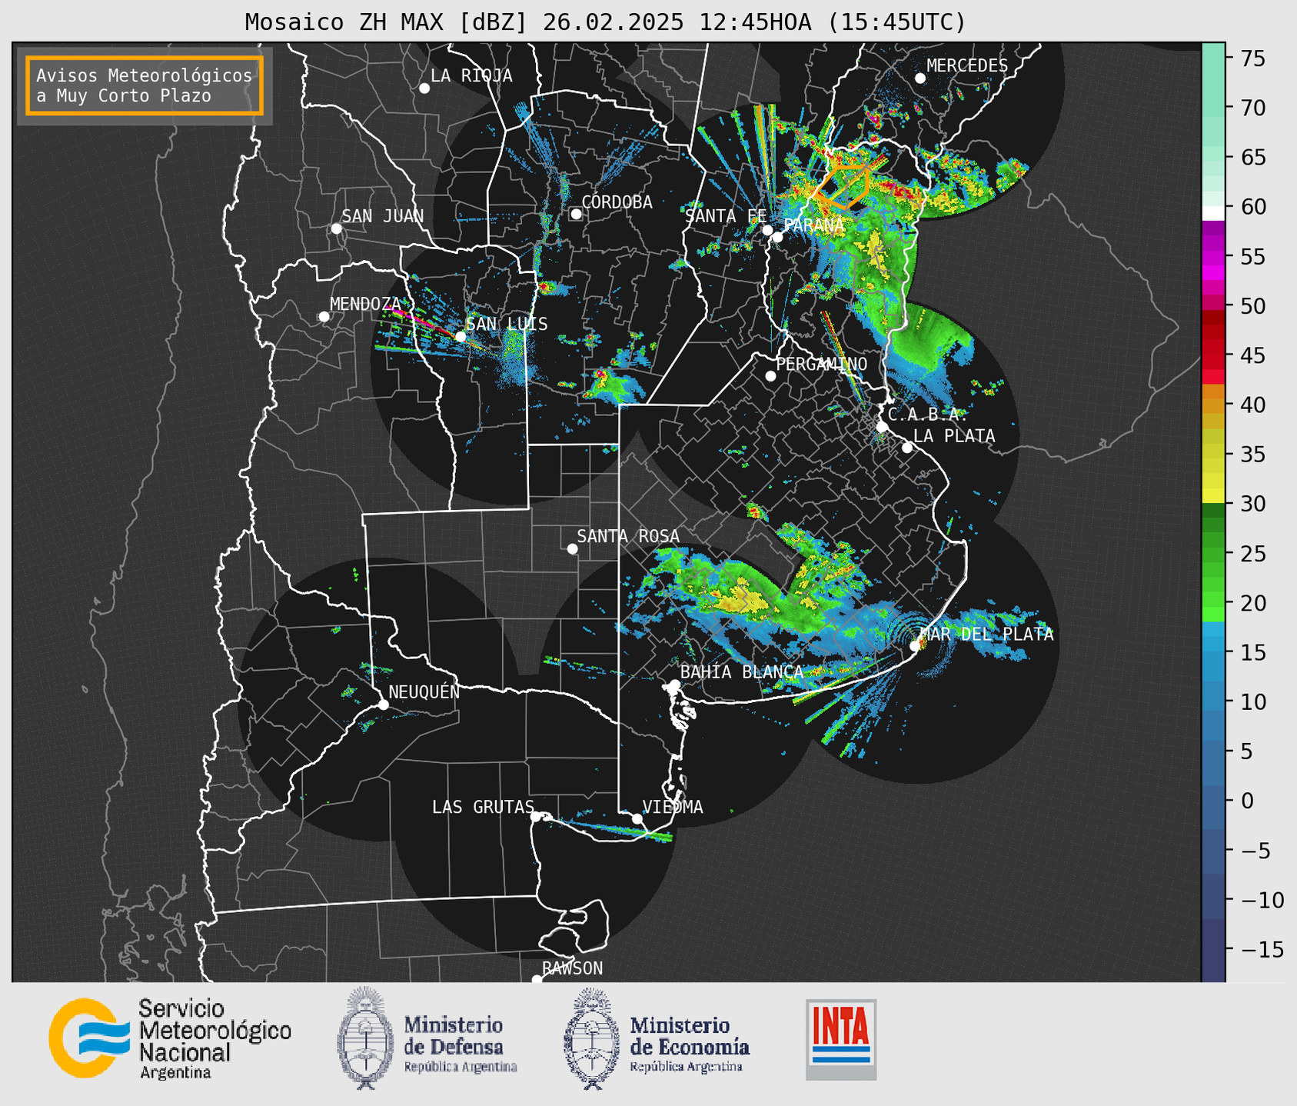This screenshot has height=1106, width=1297.
Task: Click the MERCEDES city marker dot
Action: pos(920,78)
